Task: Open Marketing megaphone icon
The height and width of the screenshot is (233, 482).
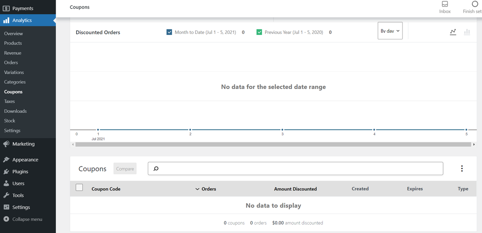Action: (x=6, y=144)
